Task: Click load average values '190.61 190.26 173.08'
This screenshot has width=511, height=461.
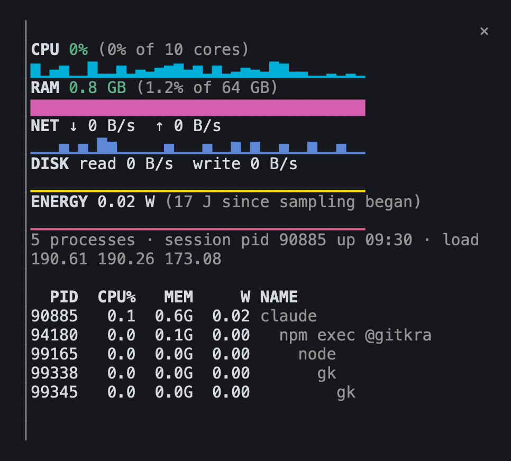Action: pos(126,260)
